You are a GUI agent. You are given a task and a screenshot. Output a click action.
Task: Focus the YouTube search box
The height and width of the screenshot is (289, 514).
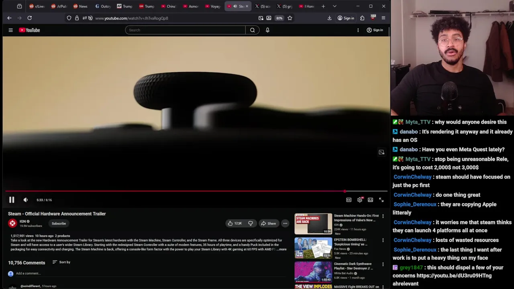[185, 30]
